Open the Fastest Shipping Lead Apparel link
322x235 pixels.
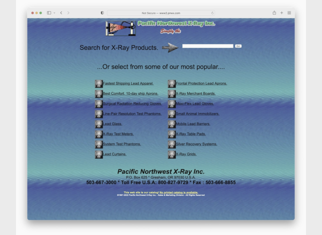128,83
